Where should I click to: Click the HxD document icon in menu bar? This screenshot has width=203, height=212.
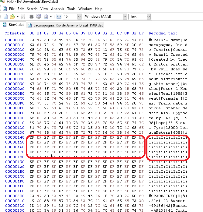click(5, 9)
